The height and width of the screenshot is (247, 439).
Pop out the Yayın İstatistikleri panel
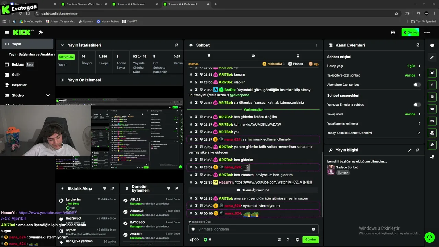tap(176, 45)
